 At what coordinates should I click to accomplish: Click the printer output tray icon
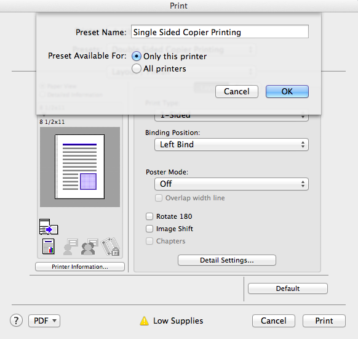point(49,227)
